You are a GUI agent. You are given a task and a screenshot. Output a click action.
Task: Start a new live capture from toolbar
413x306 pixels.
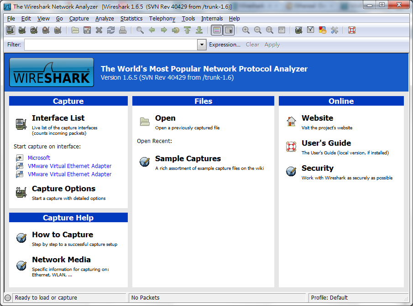click(34, 30)
